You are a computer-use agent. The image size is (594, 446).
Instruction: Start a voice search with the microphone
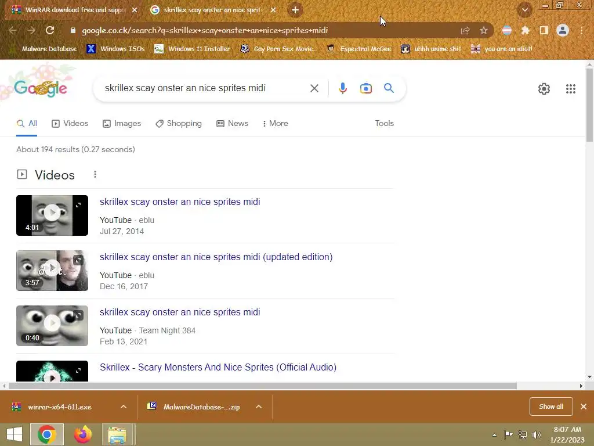[x=342, y=88]
